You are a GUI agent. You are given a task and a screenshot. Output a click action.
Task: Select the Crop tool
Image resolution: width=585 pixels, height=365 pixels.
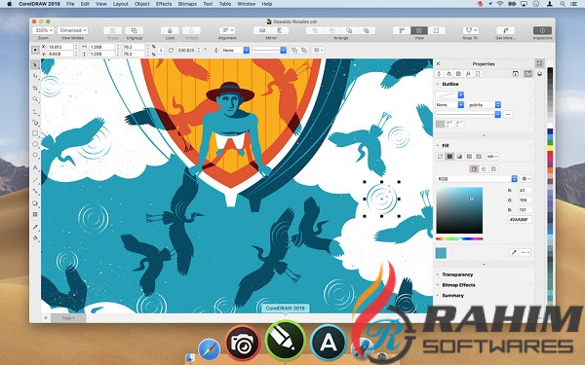click(x=35, y=88)
